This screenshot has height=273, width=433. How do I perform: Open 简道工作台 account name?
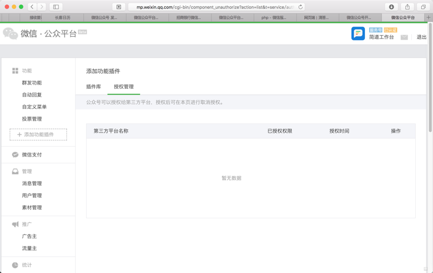click(382, 37)
